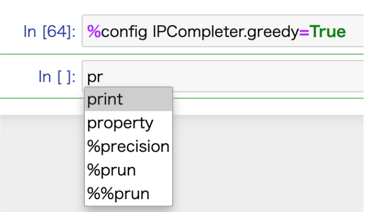Click the empty "In [ ]:" prompt
The height and width of the screenshot is (212, 367).
(57, 77)
